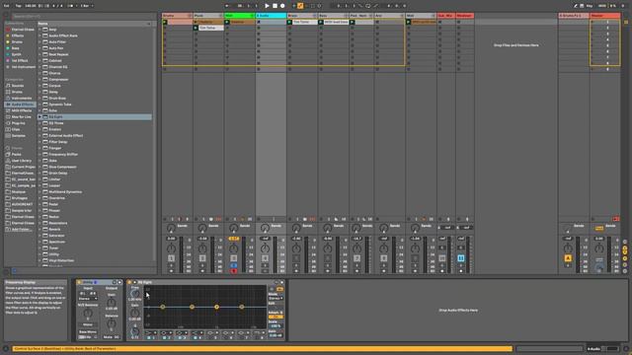This screenshot has width=632, height=355.
Task: Toggle EQ Eight Adaptive Q On button
Action: pyautogui.click(x=276, y=317)
